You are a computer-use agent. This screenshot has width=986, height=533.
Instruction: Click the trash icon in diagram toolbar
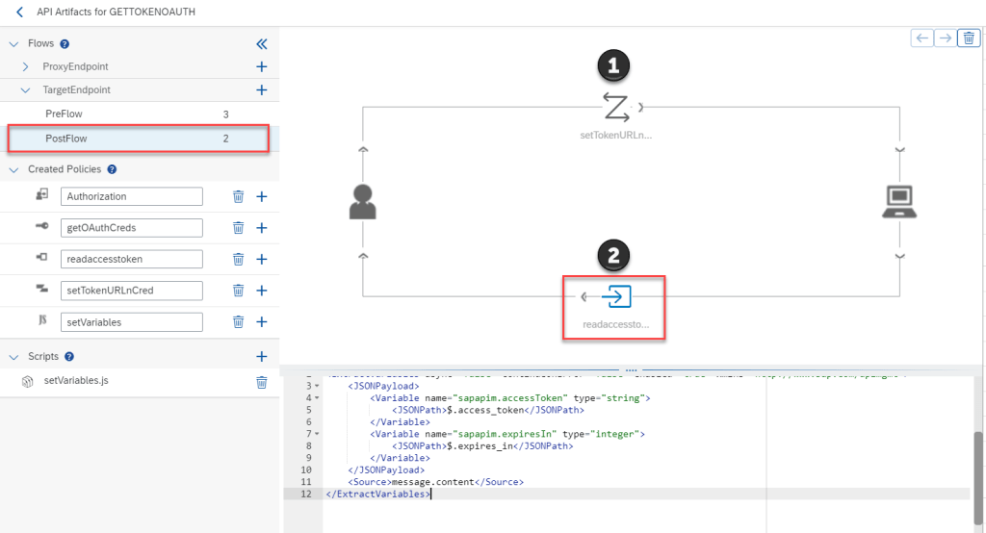pyautogui.click(x=968, y=38)
